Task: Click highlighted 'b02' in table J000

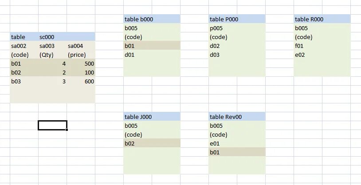Action: (152, 143)
